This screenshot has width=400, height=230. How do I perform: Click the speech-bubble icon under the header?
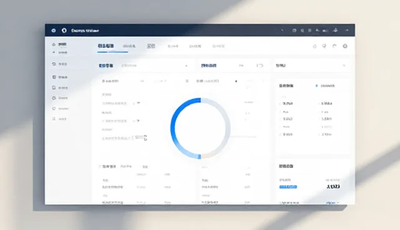pos(324,46)
